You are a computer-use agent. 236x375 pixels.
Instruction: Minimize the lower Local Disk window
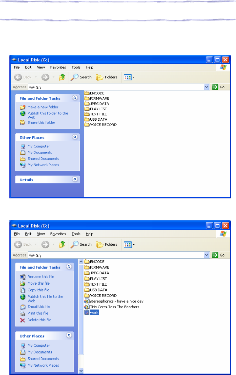coord(209,225)
